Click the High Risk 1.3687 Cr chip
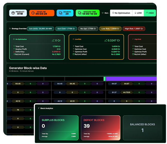The height and width of the screenshot is (144, 167). click(x=134, y=29)
